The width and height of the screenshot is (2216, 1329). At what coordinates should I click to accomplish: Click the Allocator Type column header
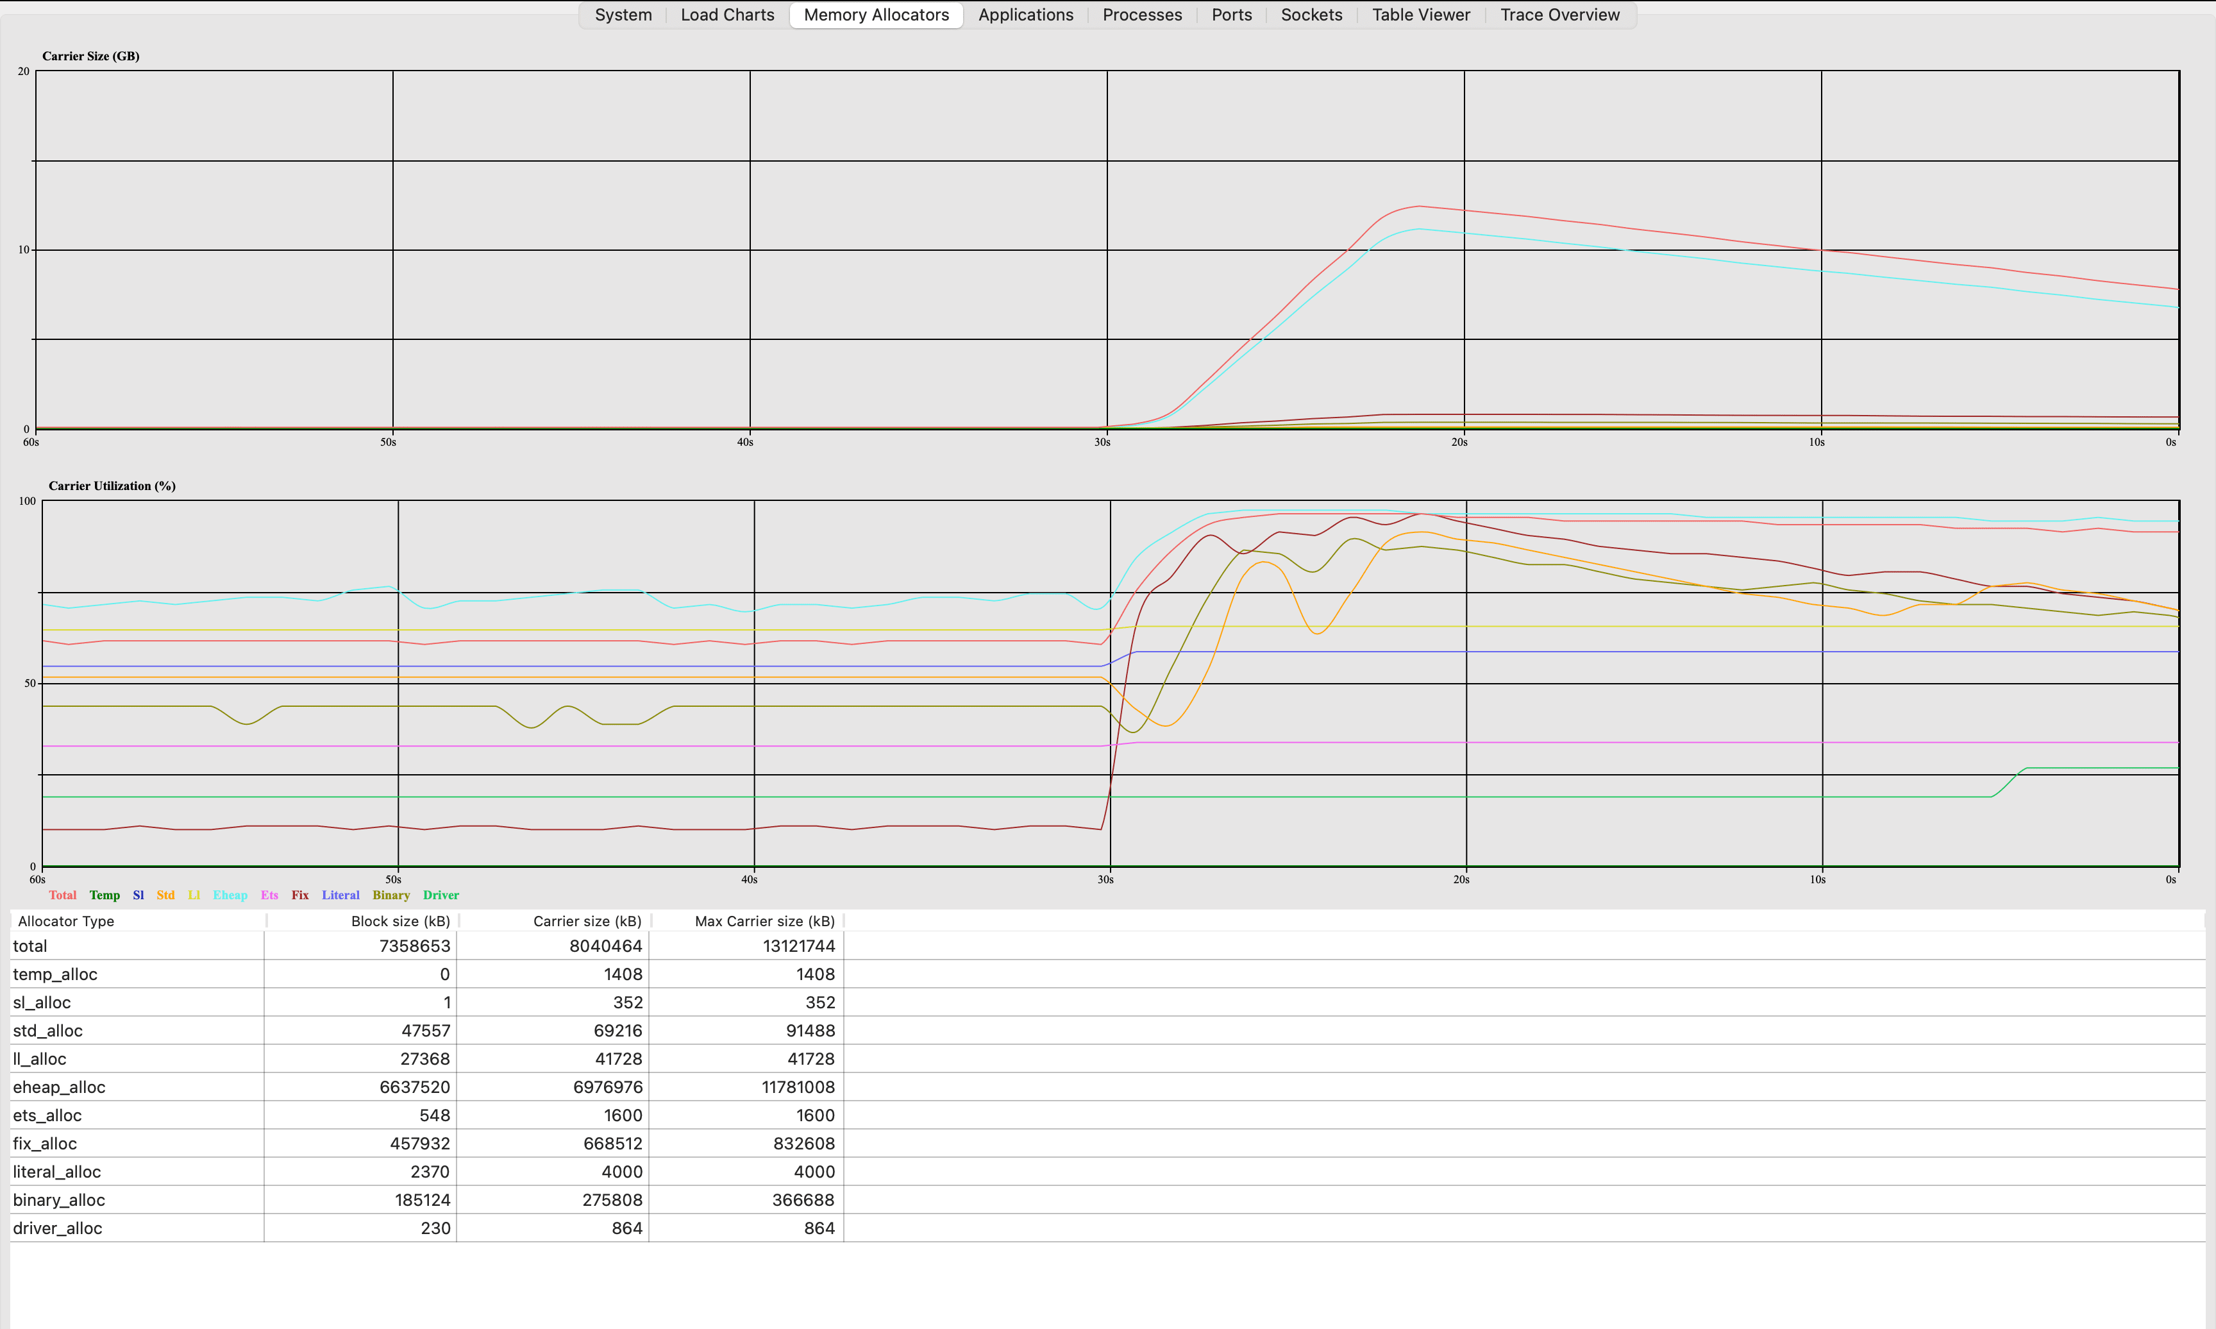(65, 920)
